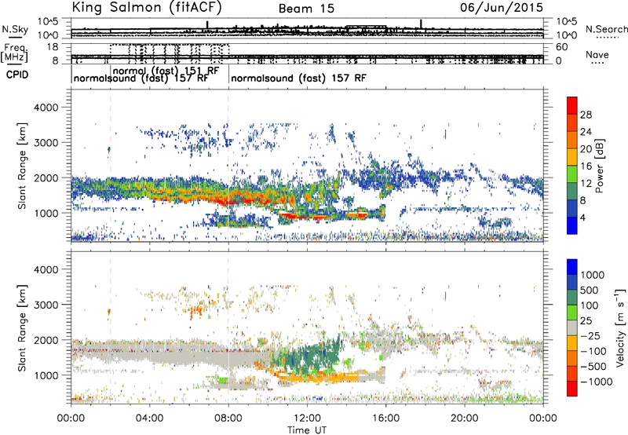Image resolution: width=628 pixels, height=435 pixels.
Task: Click the '28' tick on power colorbar
Action: (585, 115)
